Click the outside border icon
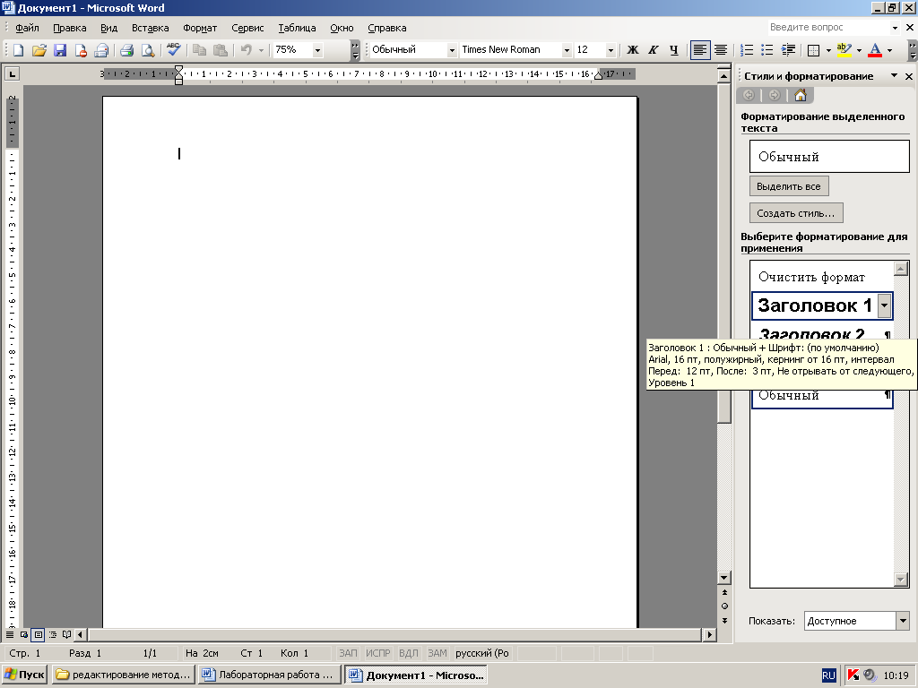This screenshot has height=688, width=918. [x=813, y=50]
